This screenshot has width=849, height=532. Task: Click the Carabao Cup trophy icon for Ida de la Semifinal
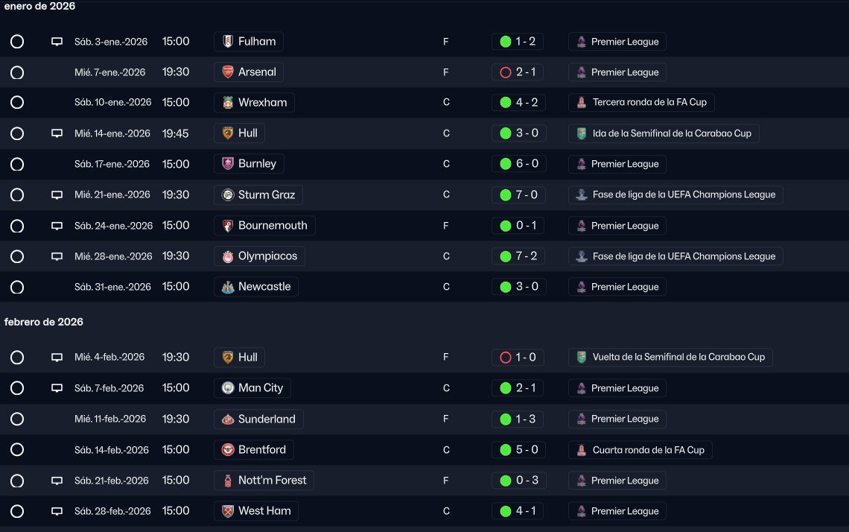(582, 133)
